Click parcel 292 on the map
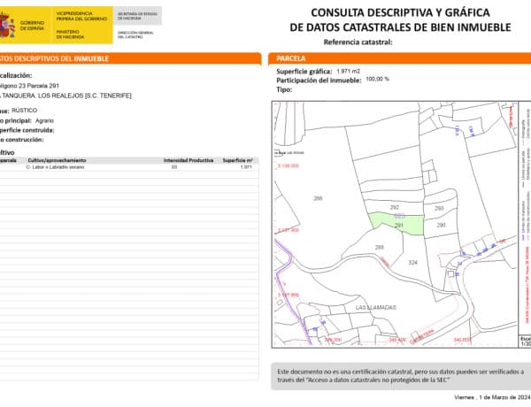531x407 pixels. [395, 207]
